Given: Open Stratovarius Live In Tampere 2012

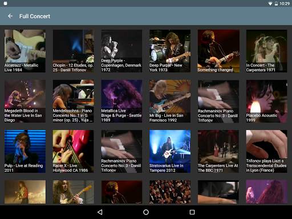Looking at the screenshot, I should tap(170, 151).
